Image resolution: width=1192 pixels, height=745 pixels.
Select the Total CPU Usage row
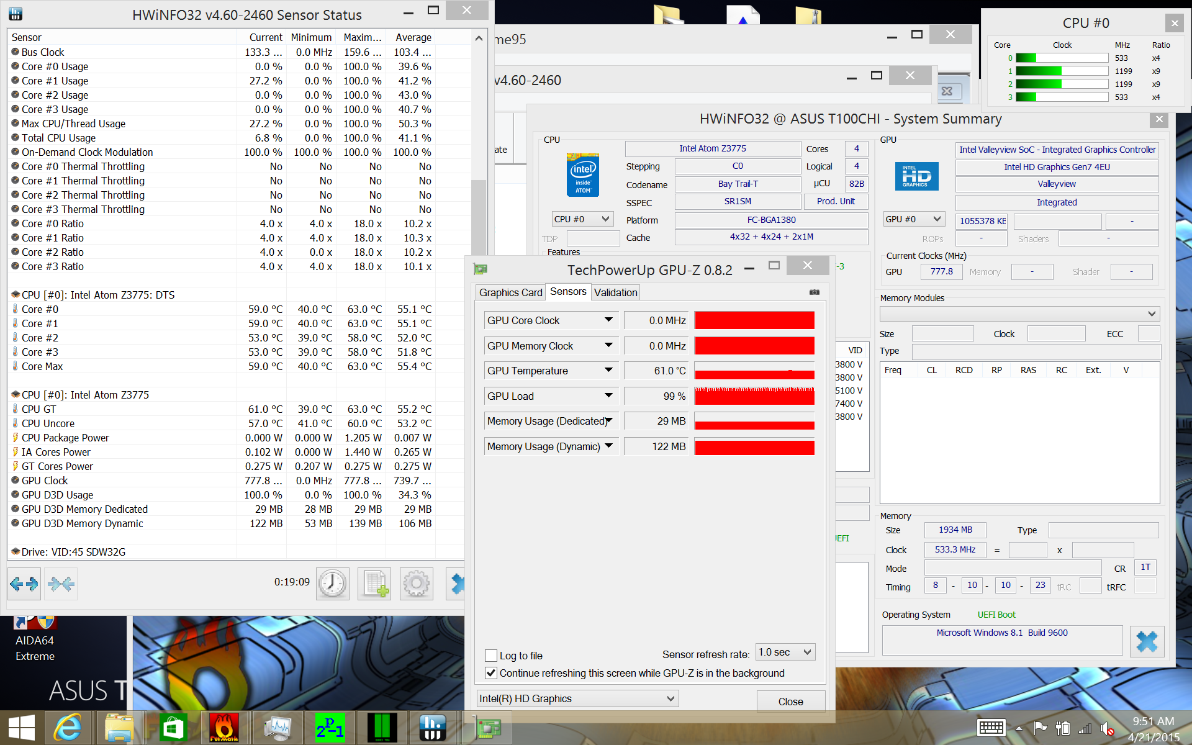(236, 138)
